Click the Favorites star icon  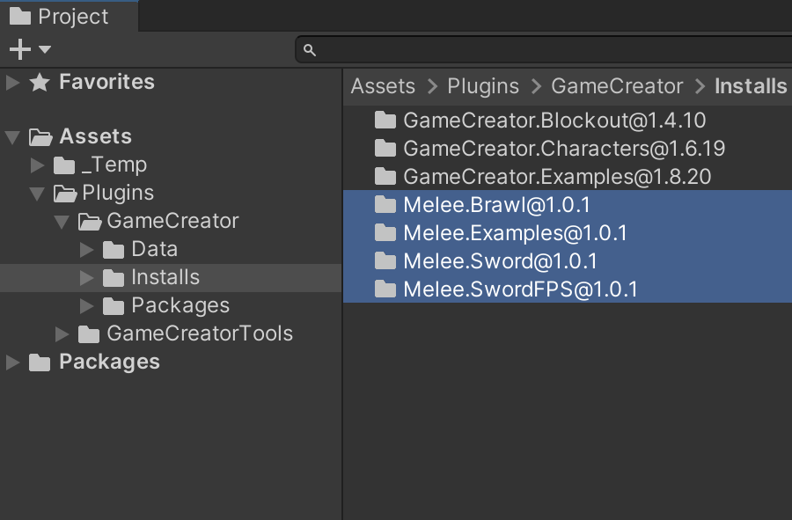[40, 83]
